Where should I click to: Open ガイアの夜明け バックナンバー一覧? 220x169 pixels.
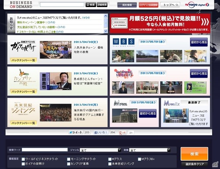(23, 60)
